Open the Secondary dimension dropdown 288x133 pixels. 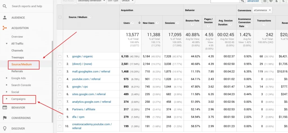point(91,1)
